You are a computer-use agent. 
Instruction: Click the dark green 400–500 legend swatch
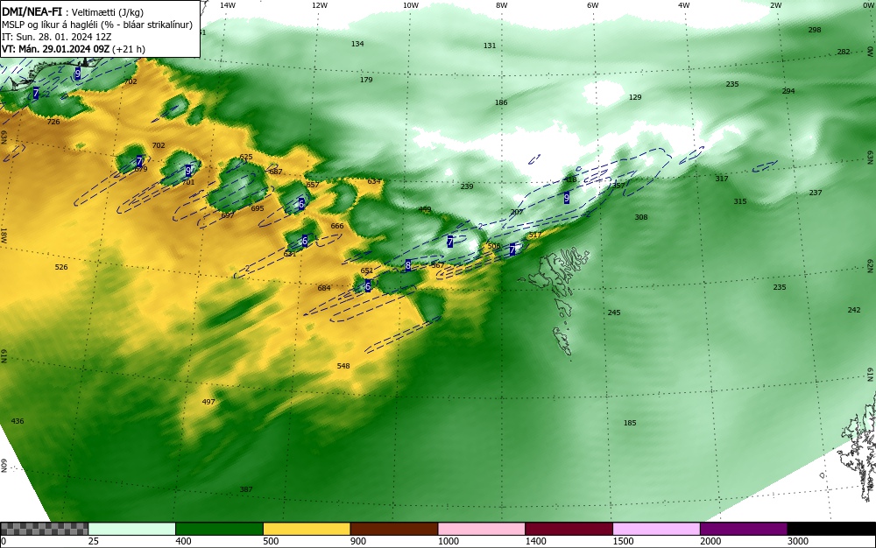[x=219, y=529]
